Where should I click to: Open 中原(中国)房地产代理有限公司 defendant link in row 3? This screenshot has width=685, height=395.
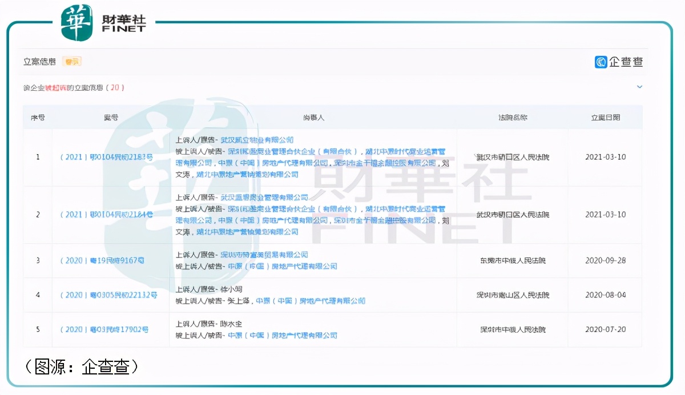[x=282, y=266]
